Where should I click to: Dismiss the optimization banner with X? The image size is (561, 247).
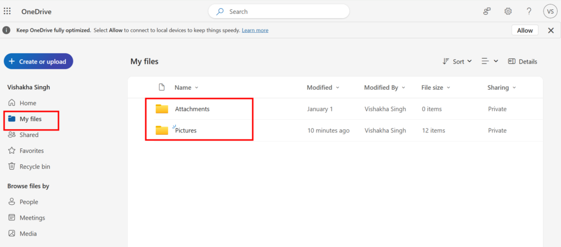[x=551, y=30]
